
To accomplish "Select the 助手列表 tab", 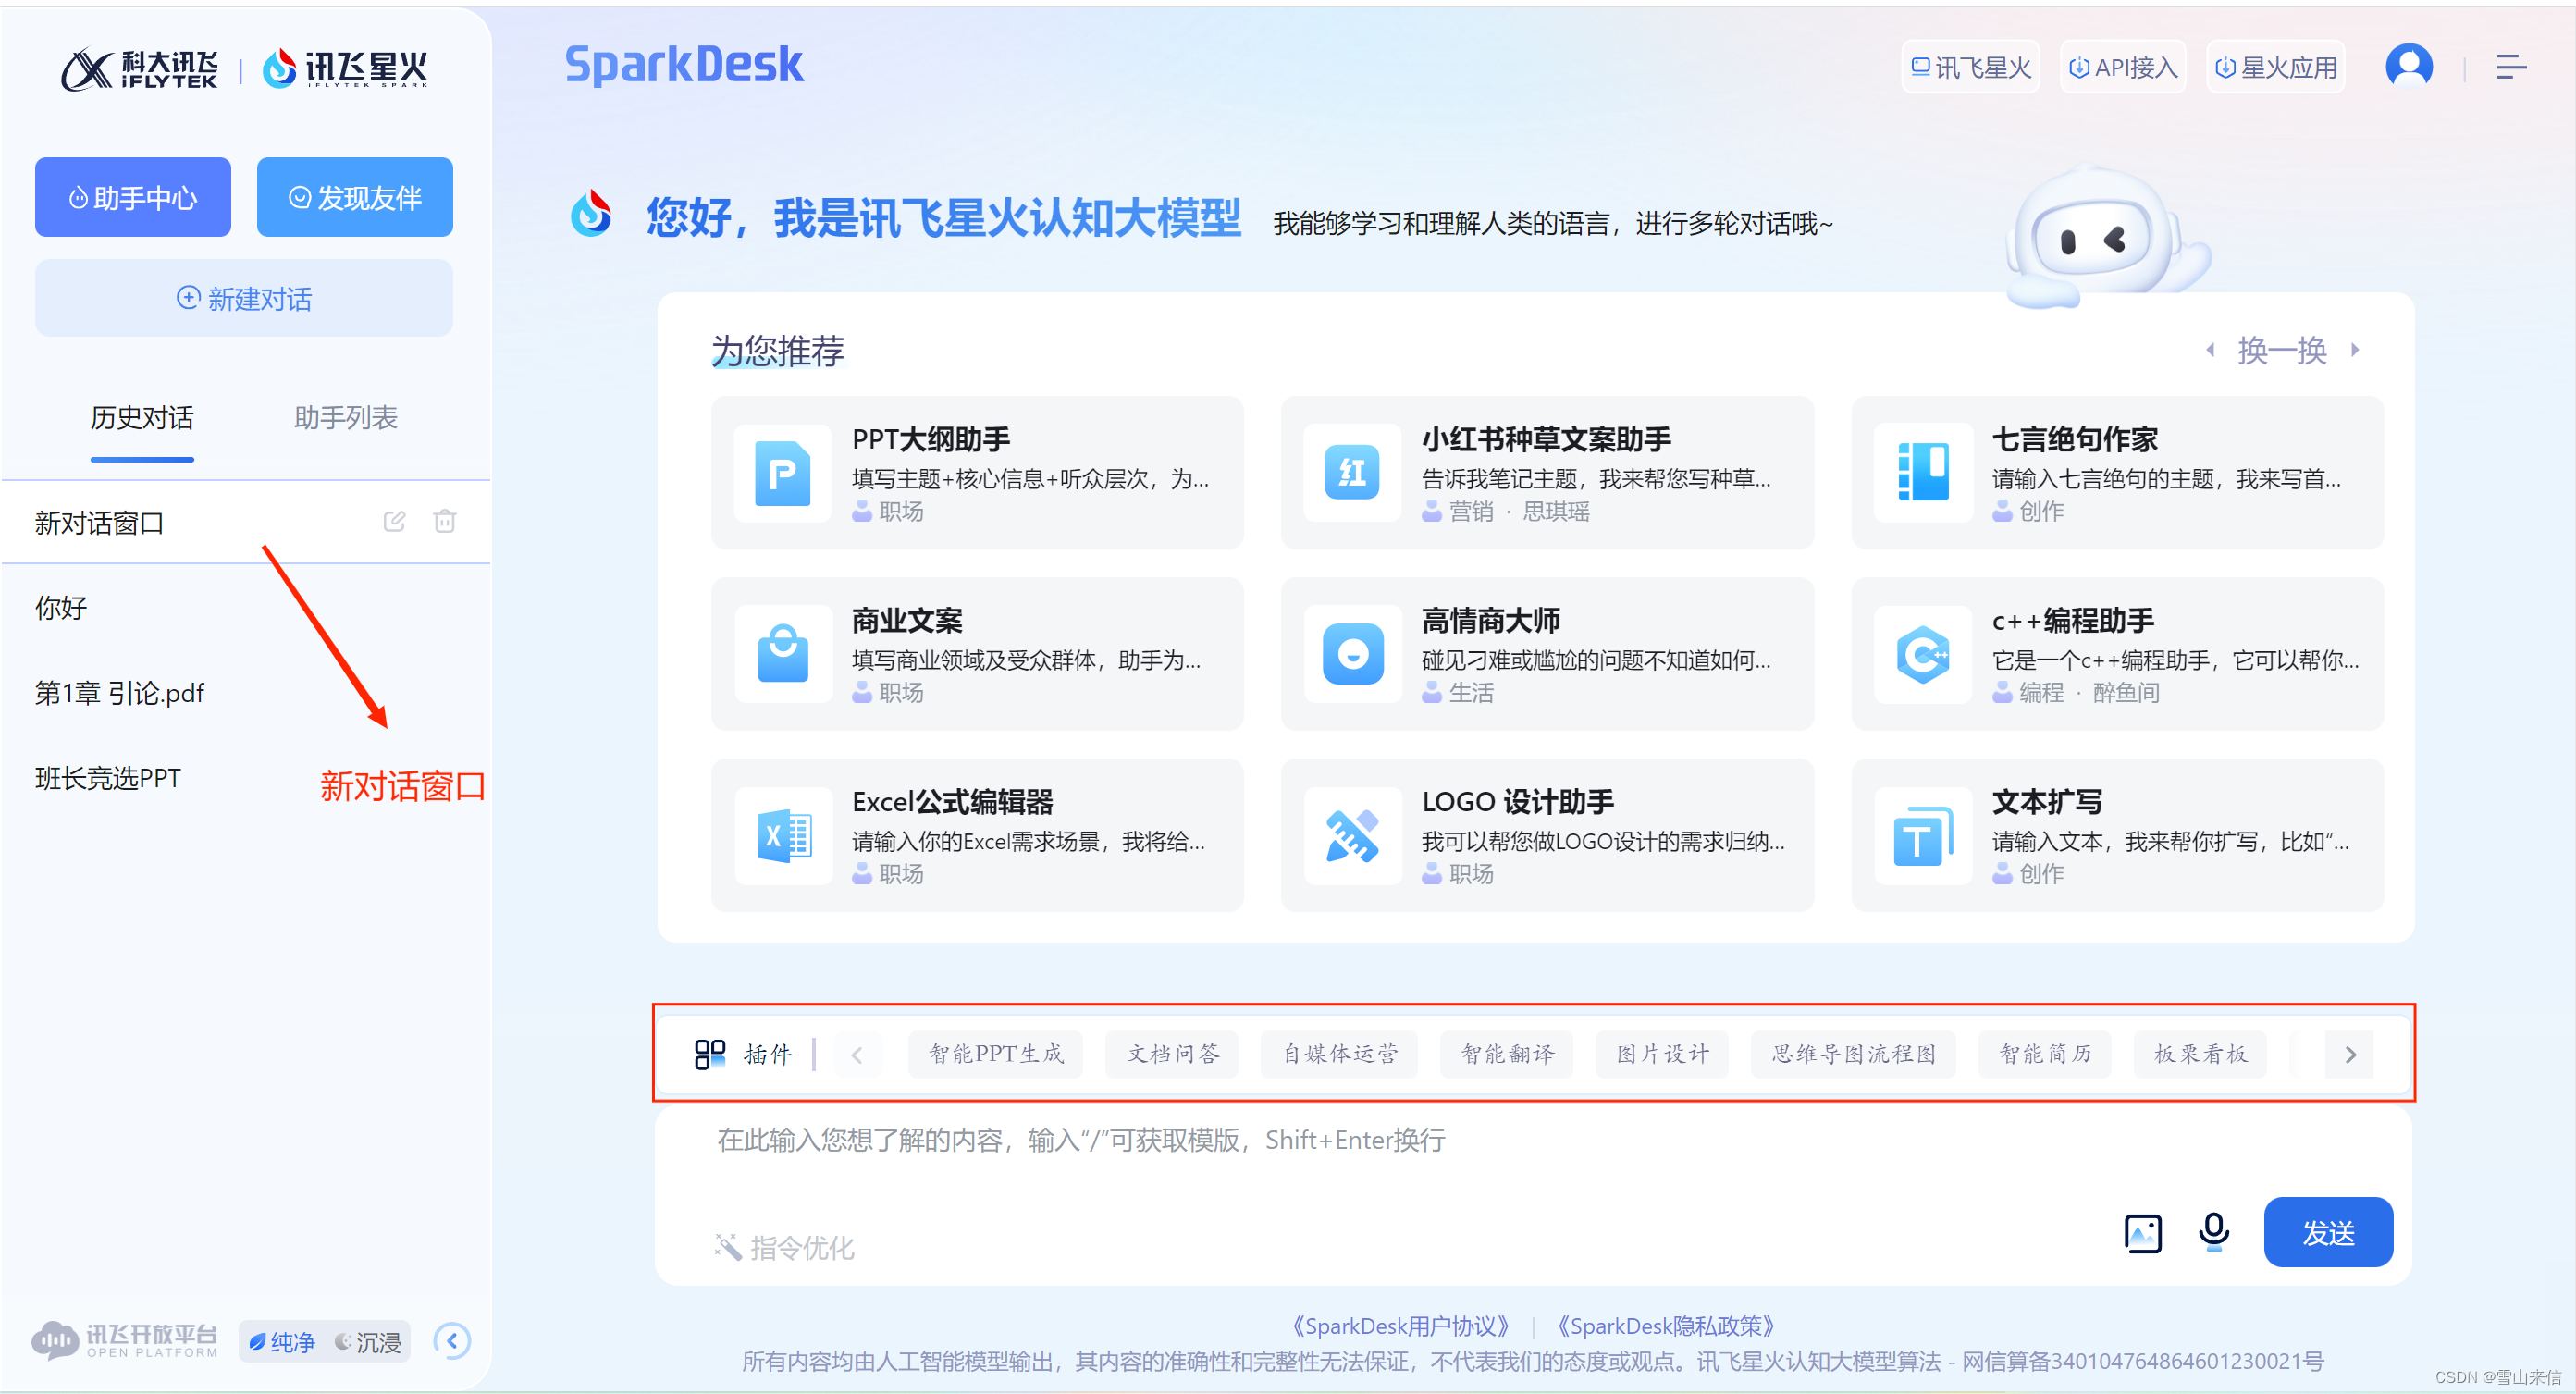I will point(346,418).
